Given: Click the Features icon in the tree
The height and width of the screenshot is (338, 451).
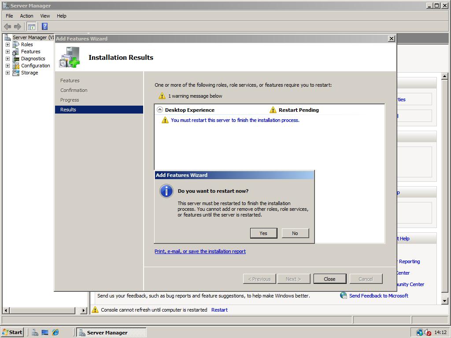Looking at the screenshot, I should coord(16,52).
